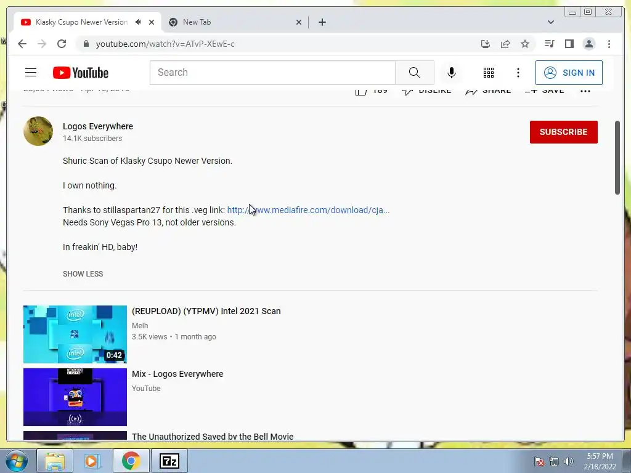The image size is (631, 473).
Task: Click the Chrome taskbar icon
Action: pos(131,461)
